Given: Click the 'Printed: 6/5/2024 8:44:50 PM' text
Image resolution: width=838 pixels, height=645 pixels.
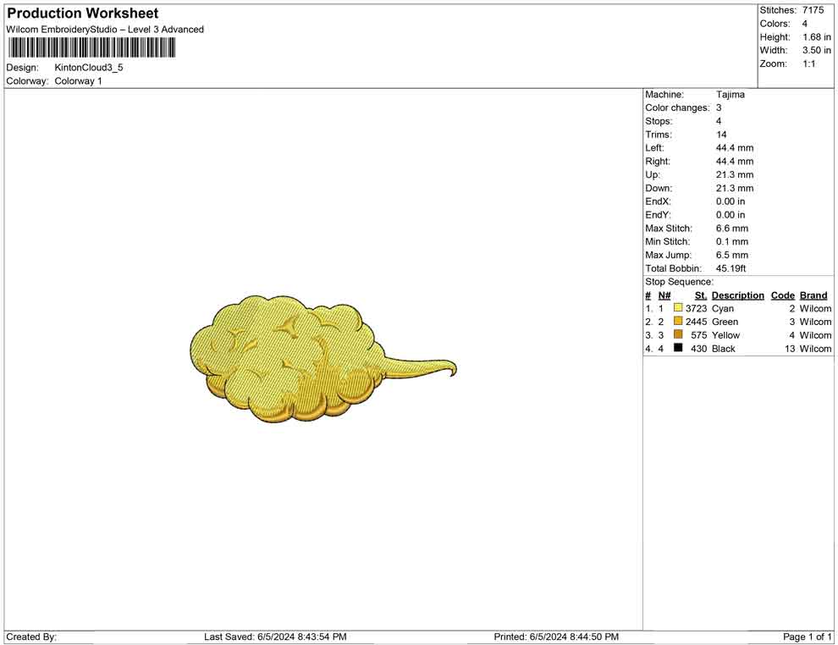Looking at the screenshot, I should (x=556, y=637).
